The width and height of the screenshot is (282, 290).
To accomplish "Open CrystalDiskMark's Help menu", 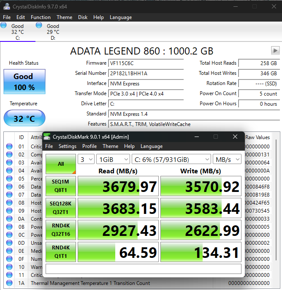I will (129, 146).
